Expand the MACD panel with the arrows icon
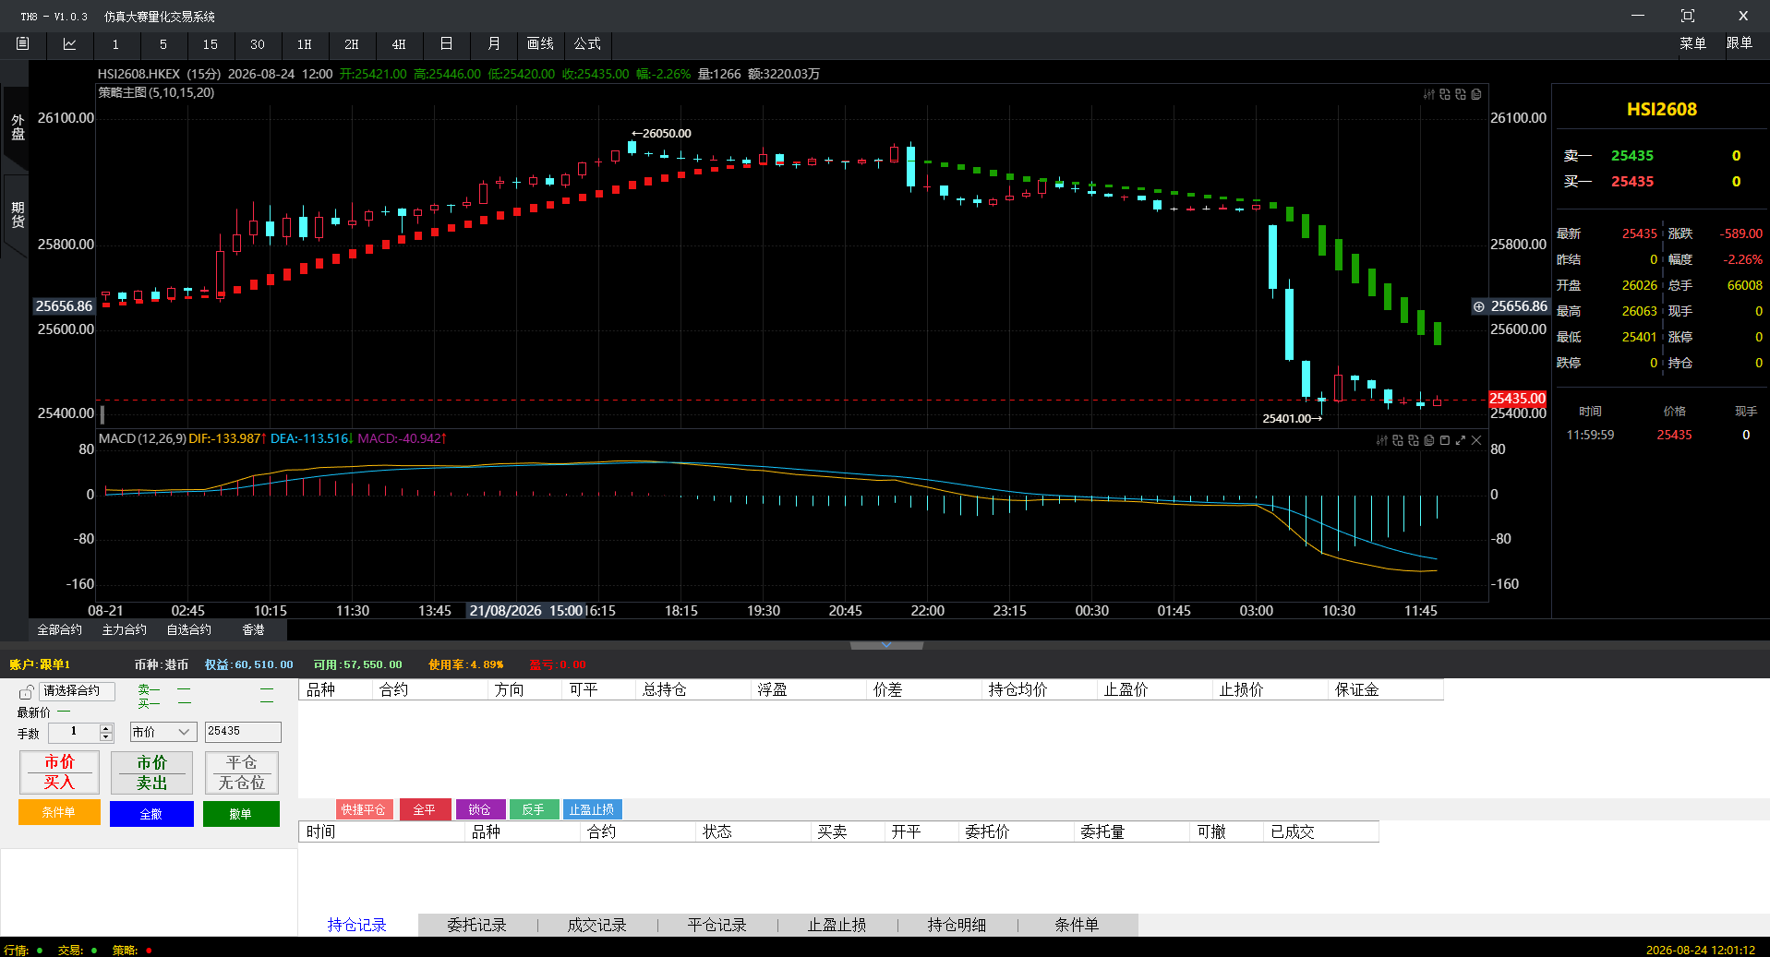The image size is (1770, 957). 1461,440
